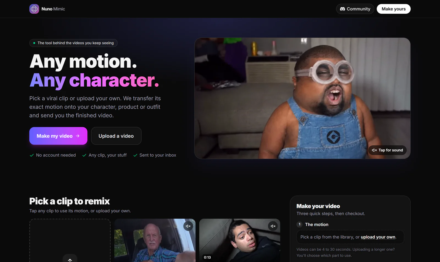
Task: Unmute the 0:13 clip
Action: (273, 226)
